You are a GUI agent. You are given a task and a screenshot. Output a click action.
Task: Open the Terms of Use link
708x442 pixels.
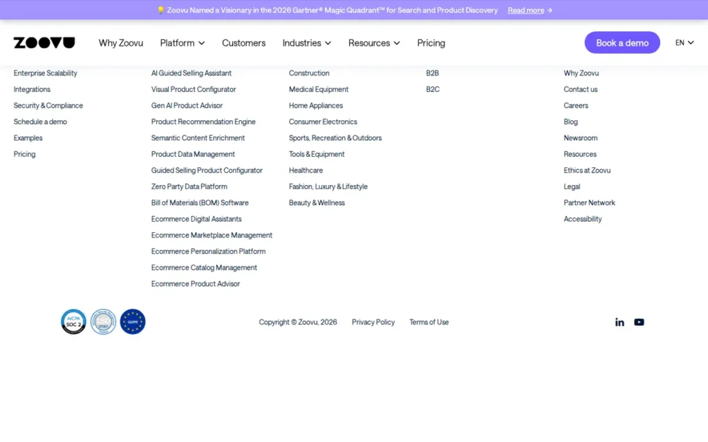tap(429, 322)
